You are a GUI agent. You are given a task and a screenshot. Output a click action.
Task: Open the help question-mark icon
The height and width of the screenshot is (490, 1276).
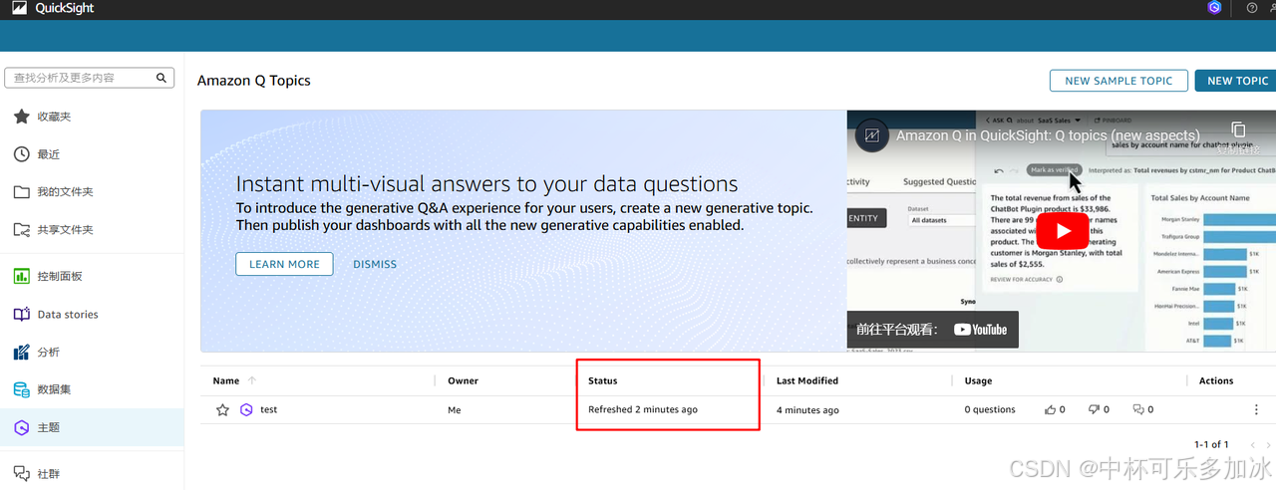(1252, 8)
